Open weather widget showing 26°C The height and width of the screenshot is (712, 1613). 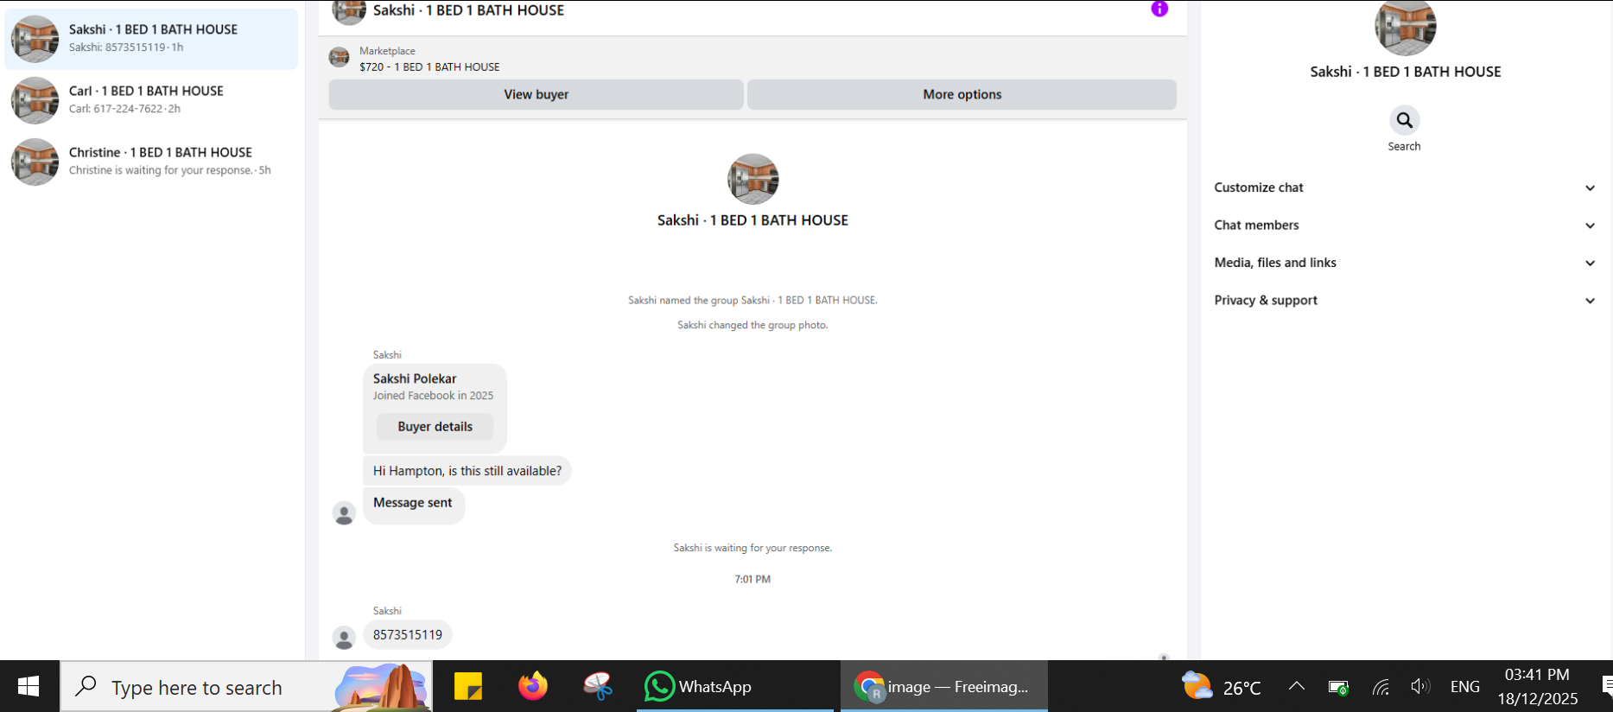(x=1222, y=688)
